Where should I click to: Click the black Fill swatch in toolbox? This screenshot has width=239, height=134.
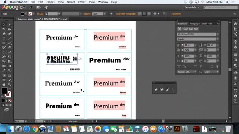4,91
